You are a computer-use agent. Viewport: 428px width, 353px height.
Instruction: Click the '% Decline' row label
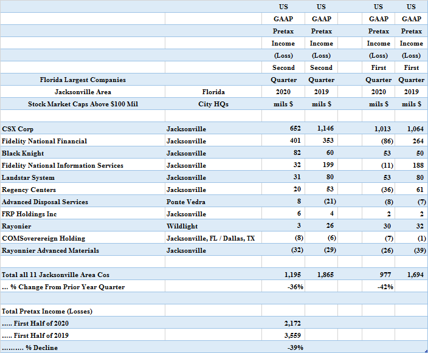(x=30, y=348)
